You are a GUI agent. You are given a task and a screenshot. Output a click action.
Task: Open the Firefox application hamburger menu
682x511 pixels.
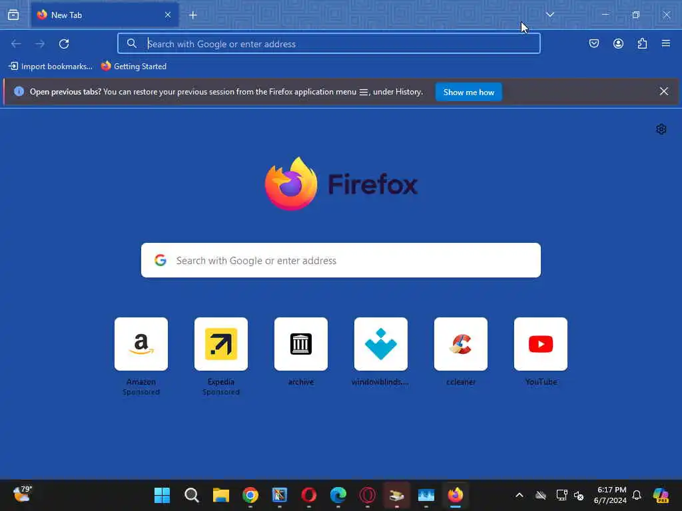click(x=666, y=43)
